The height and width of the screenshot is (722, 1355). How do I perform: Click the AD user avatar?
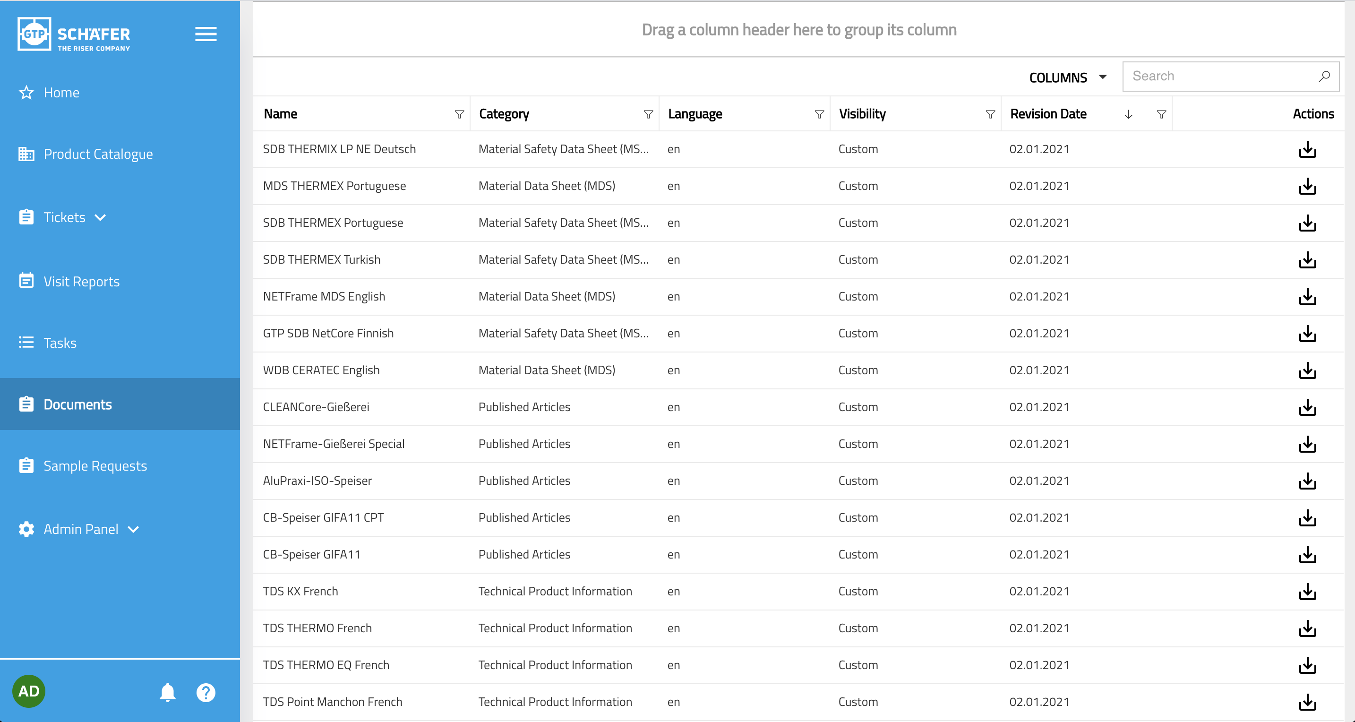point(29,691)
